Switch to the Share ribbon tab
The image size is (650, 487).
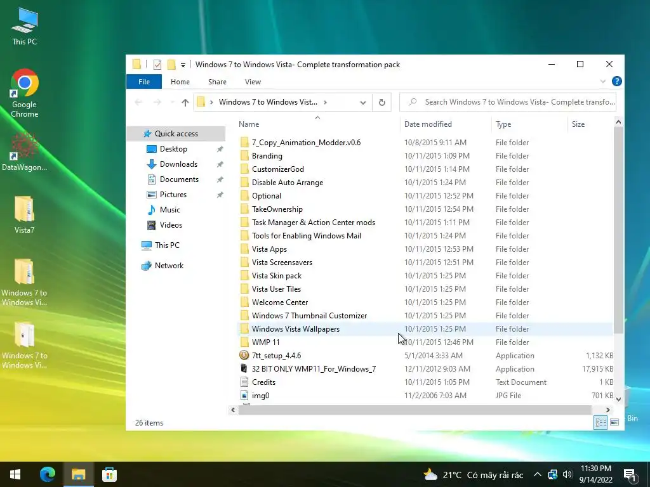point(217,82)
